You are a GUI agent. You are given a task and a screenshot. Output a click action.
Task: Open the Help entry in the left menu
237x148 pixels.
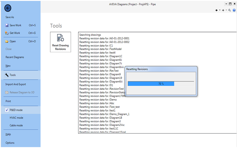pos(8,134)
